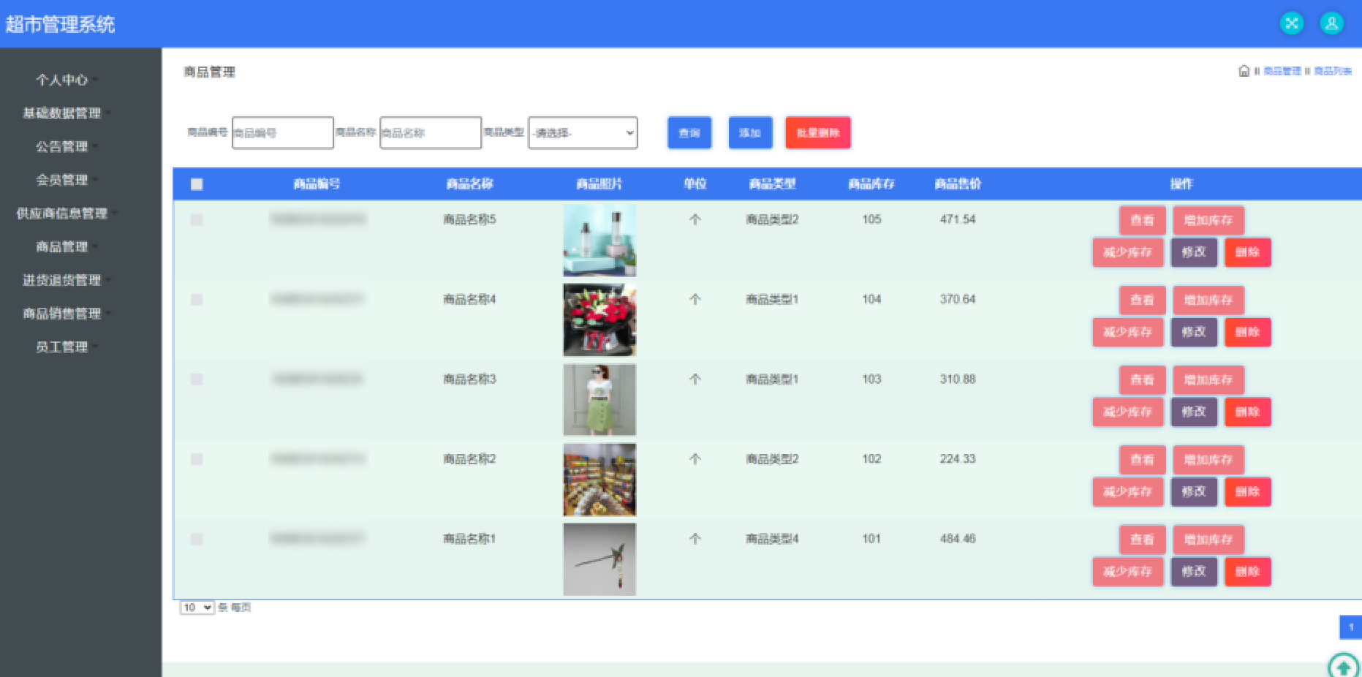
Task: Click the 查询 search button
Action: click(x=689, y=133)
